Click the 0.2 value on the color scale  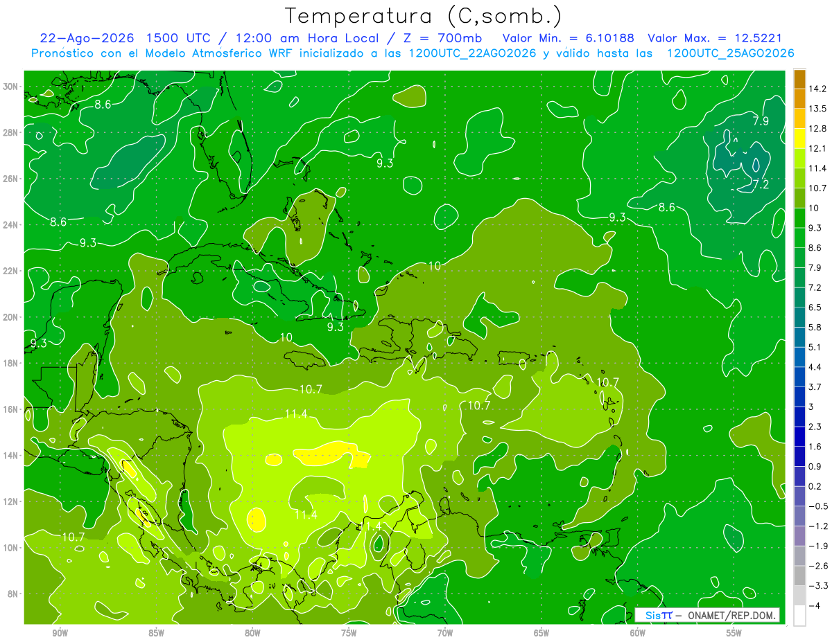pyautogui.click(x=815, y=486)
